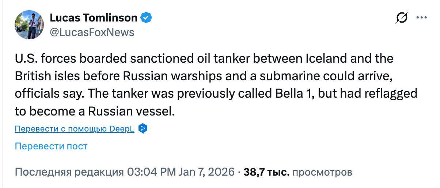Click the 03:04 PM Jan 7, 2026 timestamp

click(180, 172)
